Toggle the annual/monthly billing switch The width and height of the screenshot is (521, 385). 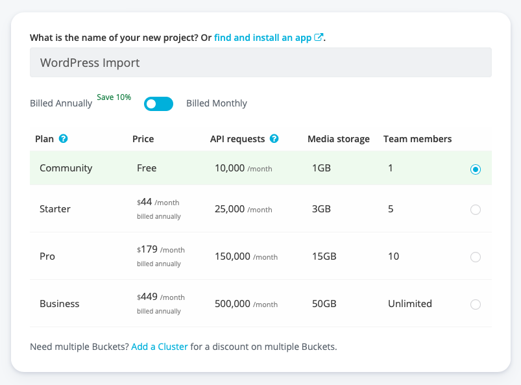(x=158, y=103)
